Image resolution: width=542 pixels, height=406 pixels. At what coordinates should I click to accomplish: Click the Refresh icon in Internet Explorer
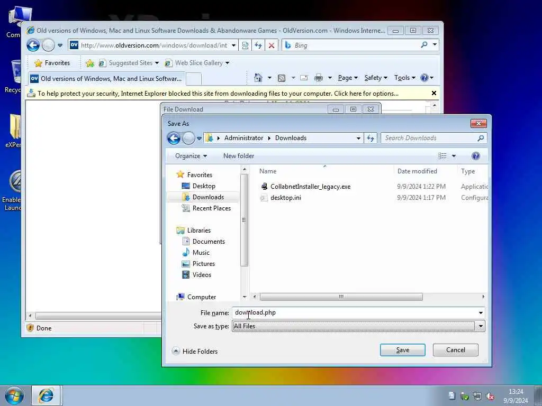[258, 45]
